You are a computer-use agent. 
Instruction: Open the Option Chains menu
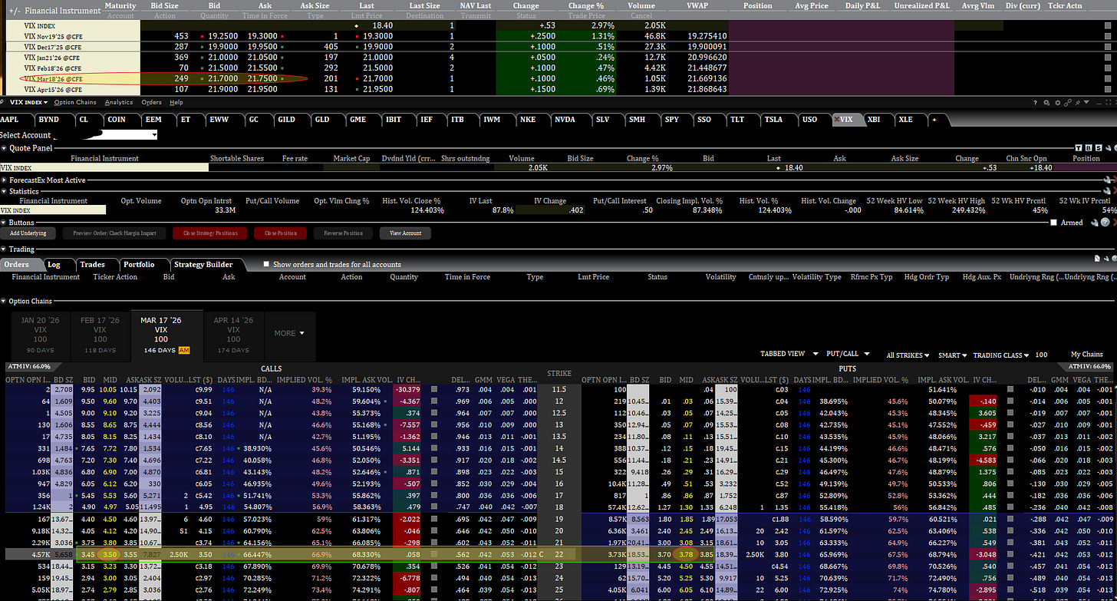(75, 102)
